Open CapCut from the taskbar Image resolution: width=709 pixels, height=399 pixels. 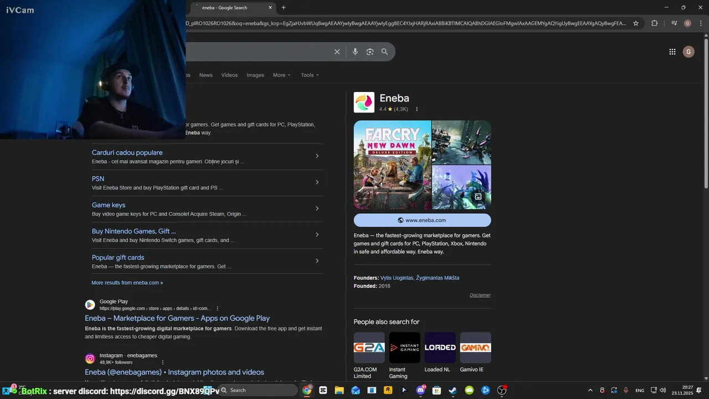[x=323, y=390]
